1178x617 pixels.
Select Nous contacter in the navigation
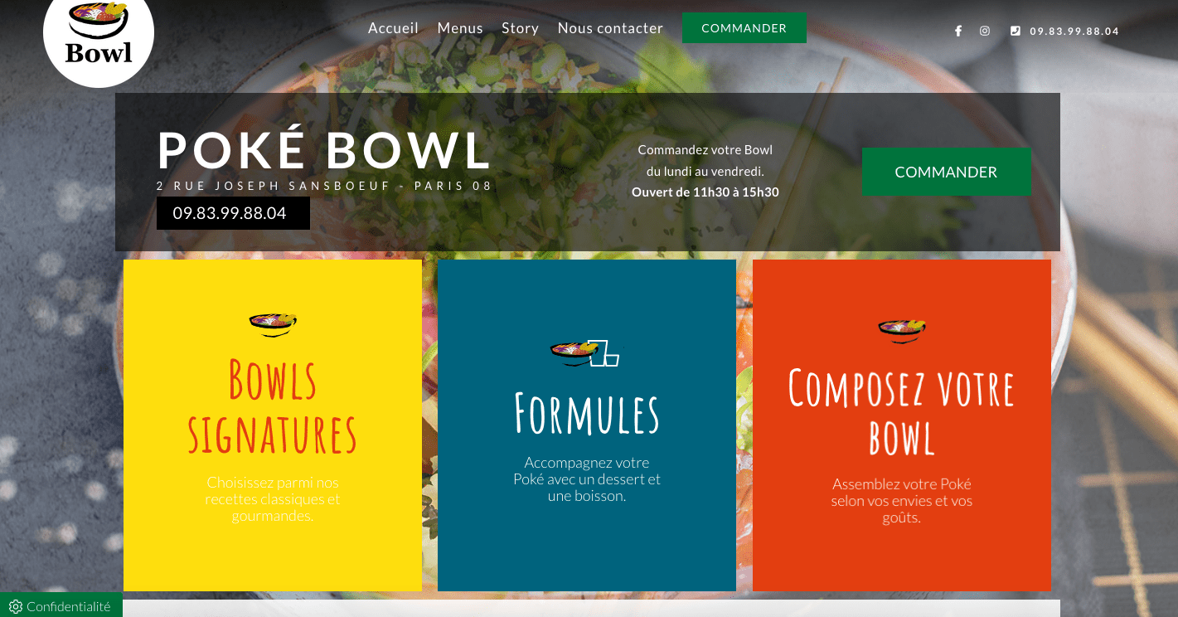(610, 28)
